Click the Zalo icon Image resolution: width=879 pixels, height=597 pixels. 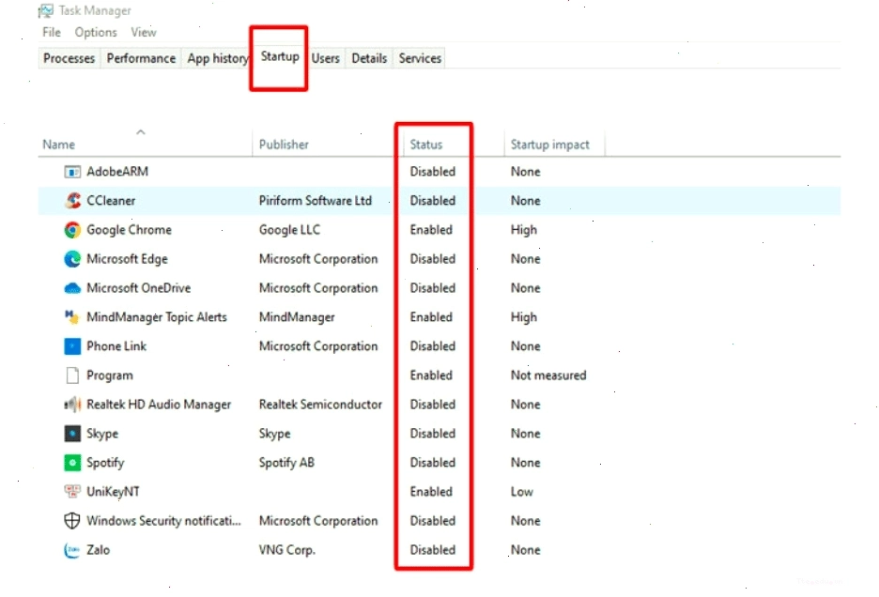[x=72, y=550]
